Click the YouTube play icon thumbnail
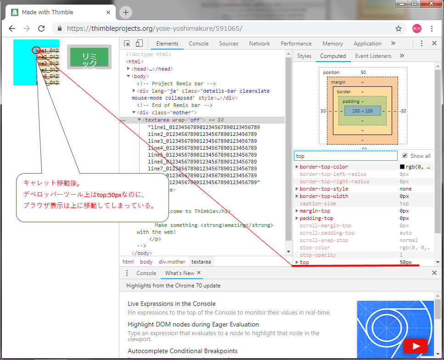Screen dimensions: 444x360 [415, 346]
